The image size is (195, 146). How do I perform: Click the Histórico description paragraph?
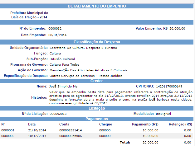121,97
